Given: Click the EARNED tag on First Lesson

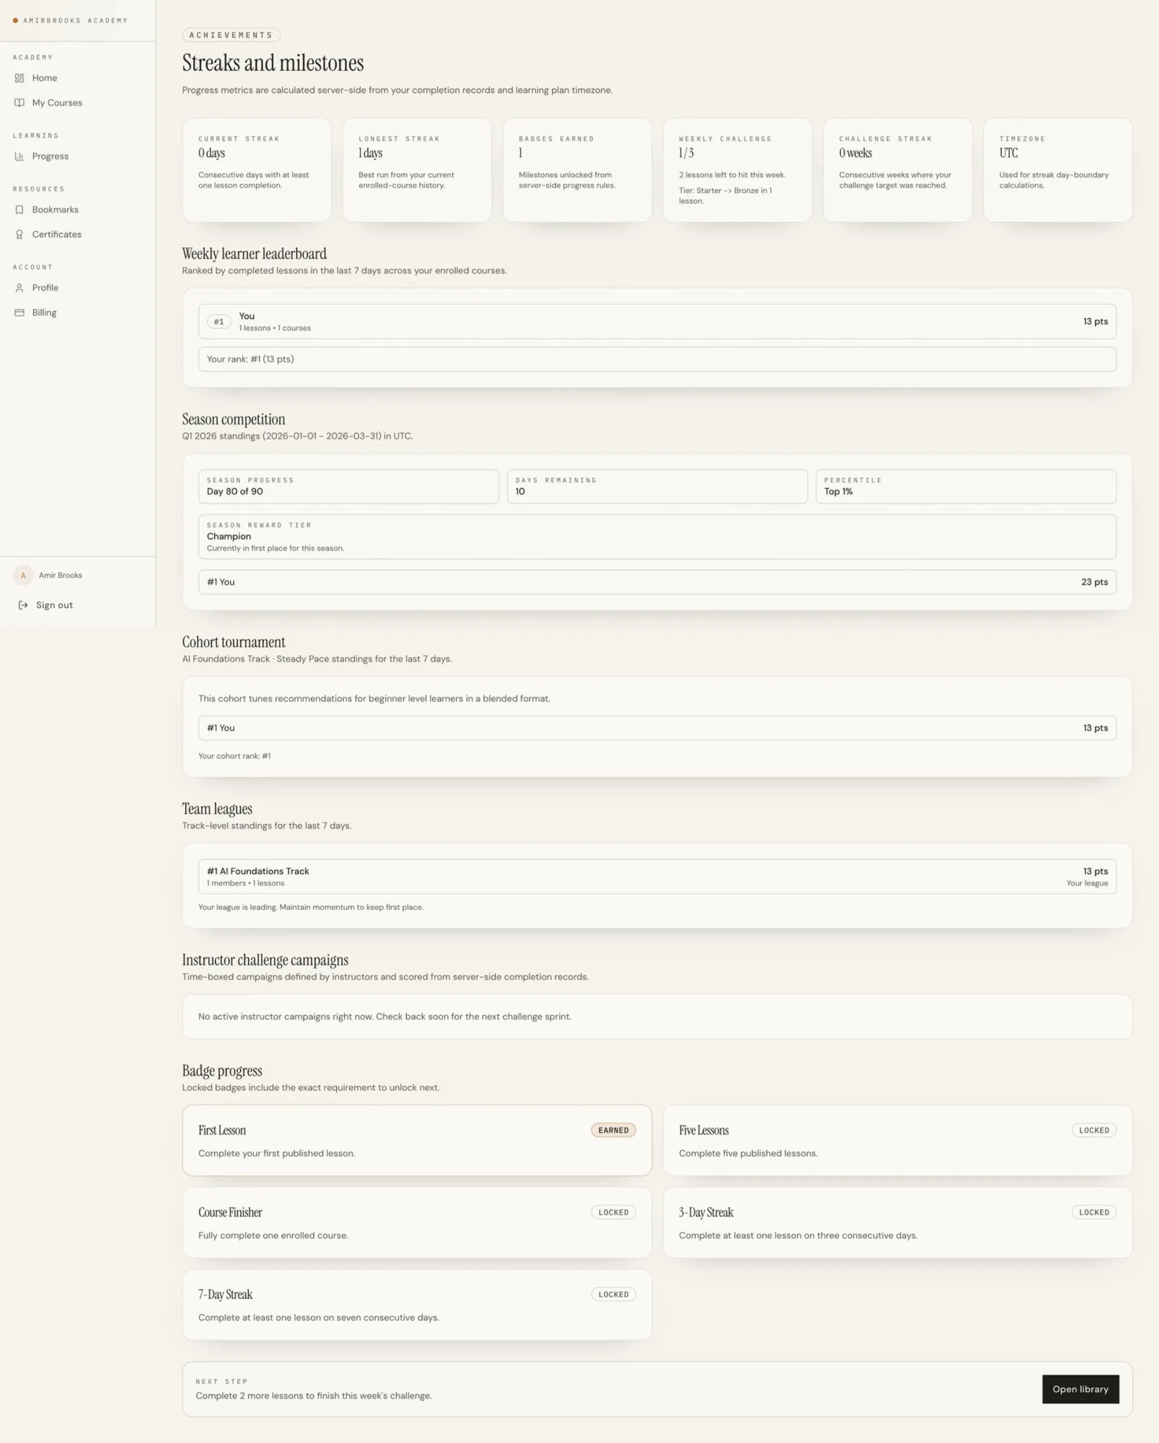Looking at the screenshot, I should pos(613,1130).
